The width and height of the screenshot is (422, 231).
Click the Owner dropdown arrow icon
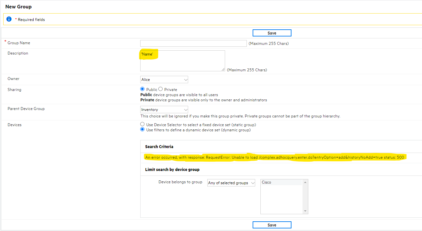click(186, 79)
